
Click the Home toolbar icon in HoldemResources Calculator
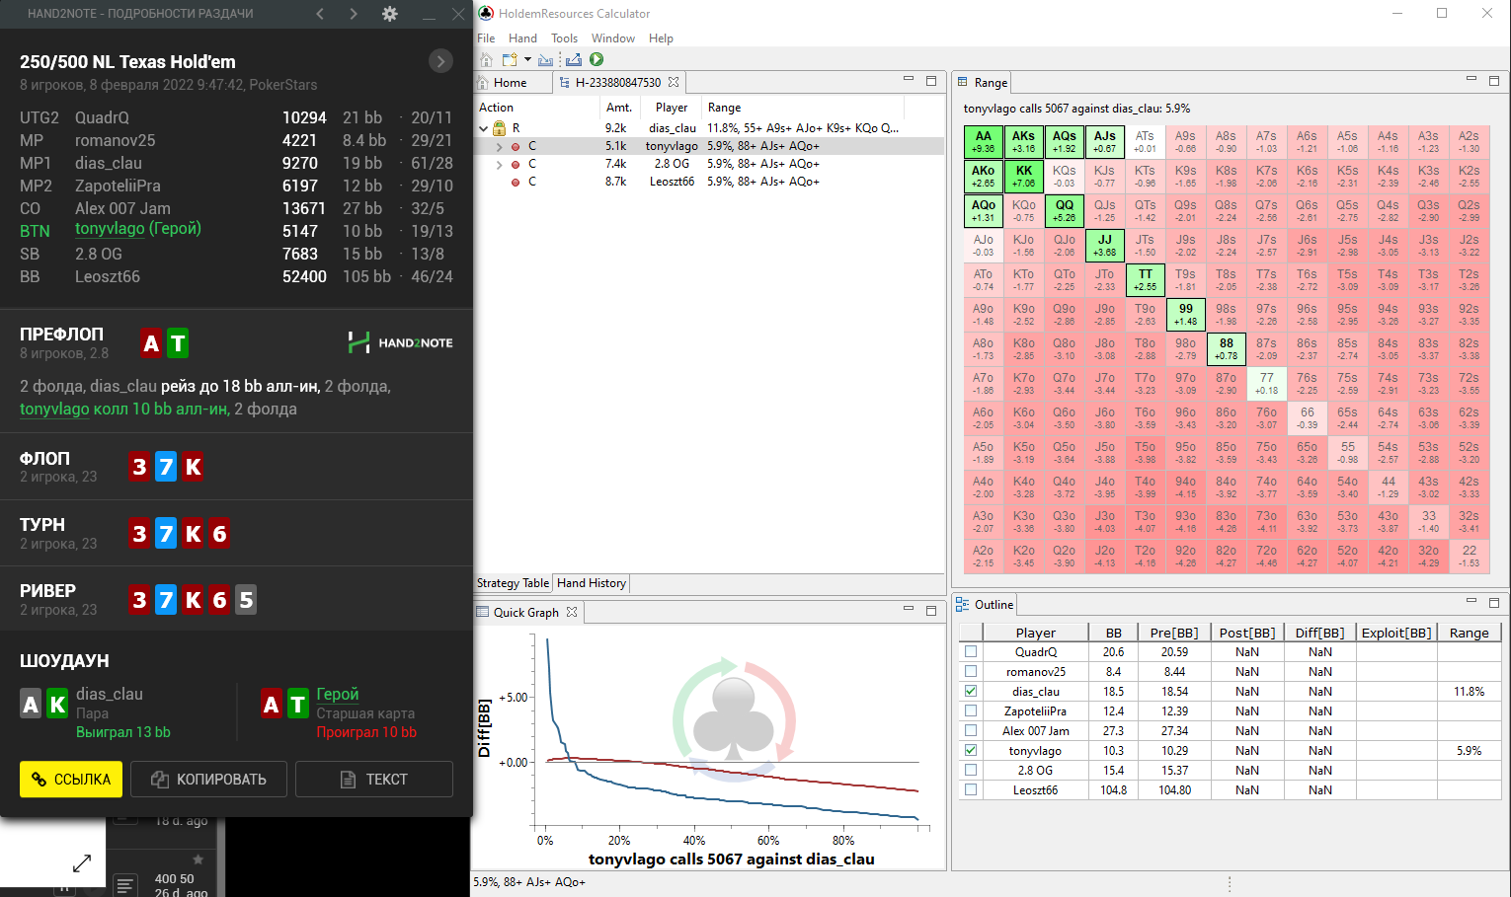pos(486,60)
